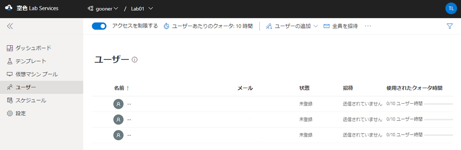Click the ユーザー page heading
Viewport: 461px width, 150px height.
[x=111, y=59]
